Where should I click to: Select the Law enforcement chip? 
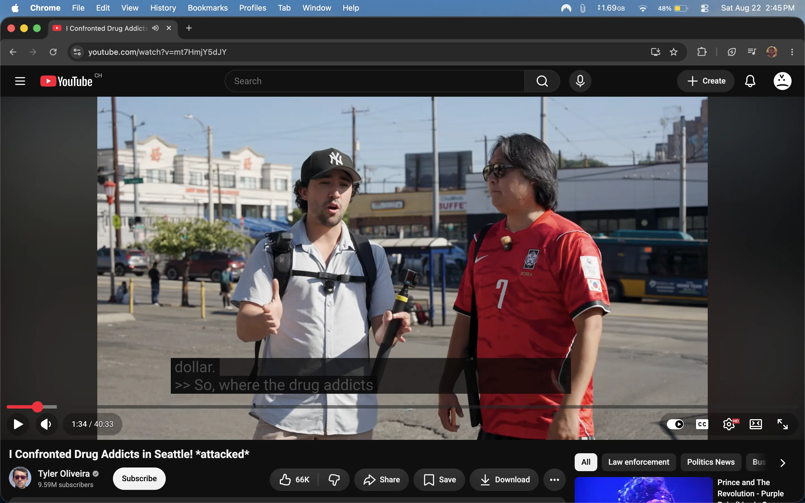(639, 462)
